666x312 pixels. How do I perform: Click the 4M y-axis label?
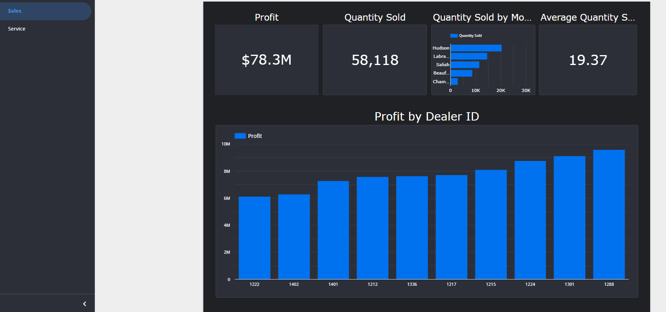pos(227,225)
